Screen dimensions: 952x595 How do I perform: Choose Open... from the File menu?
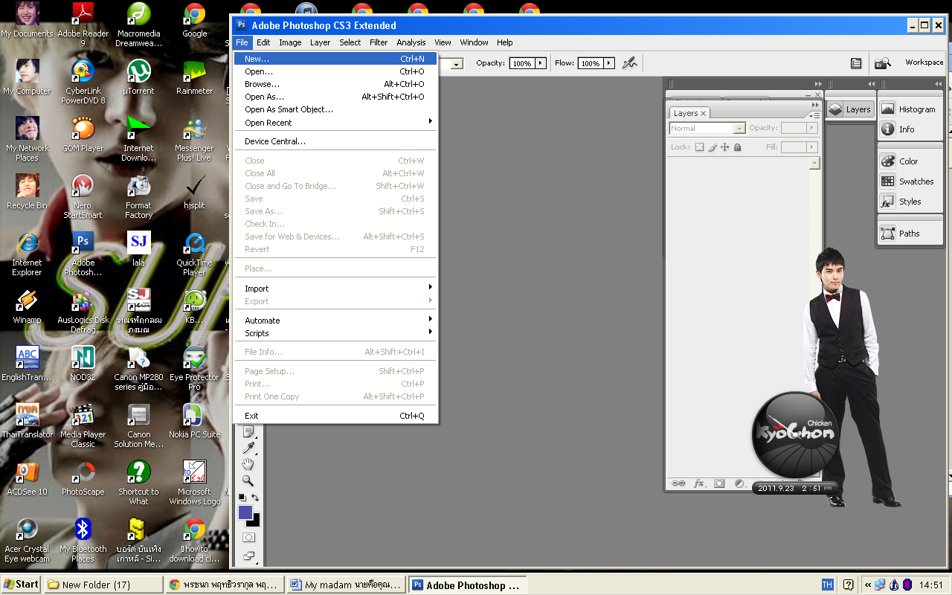click(335, 71)
